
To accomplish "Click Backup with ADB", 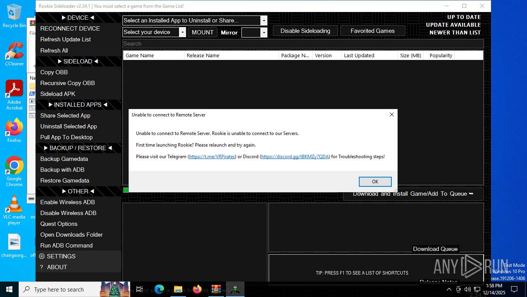I will [78, 169].
